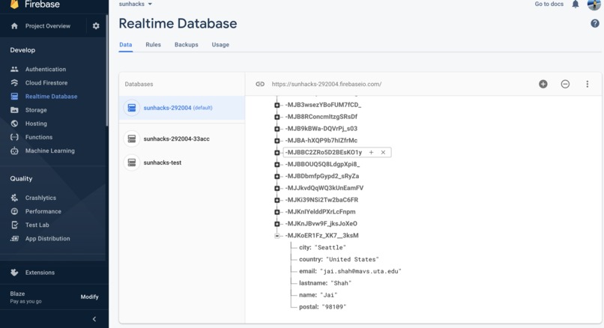Image resolution: width=604 pixels, height=328 pixels.
Task: Expand node -MJB8RConcmItzgSRsDf
Action: pos(277,117)
